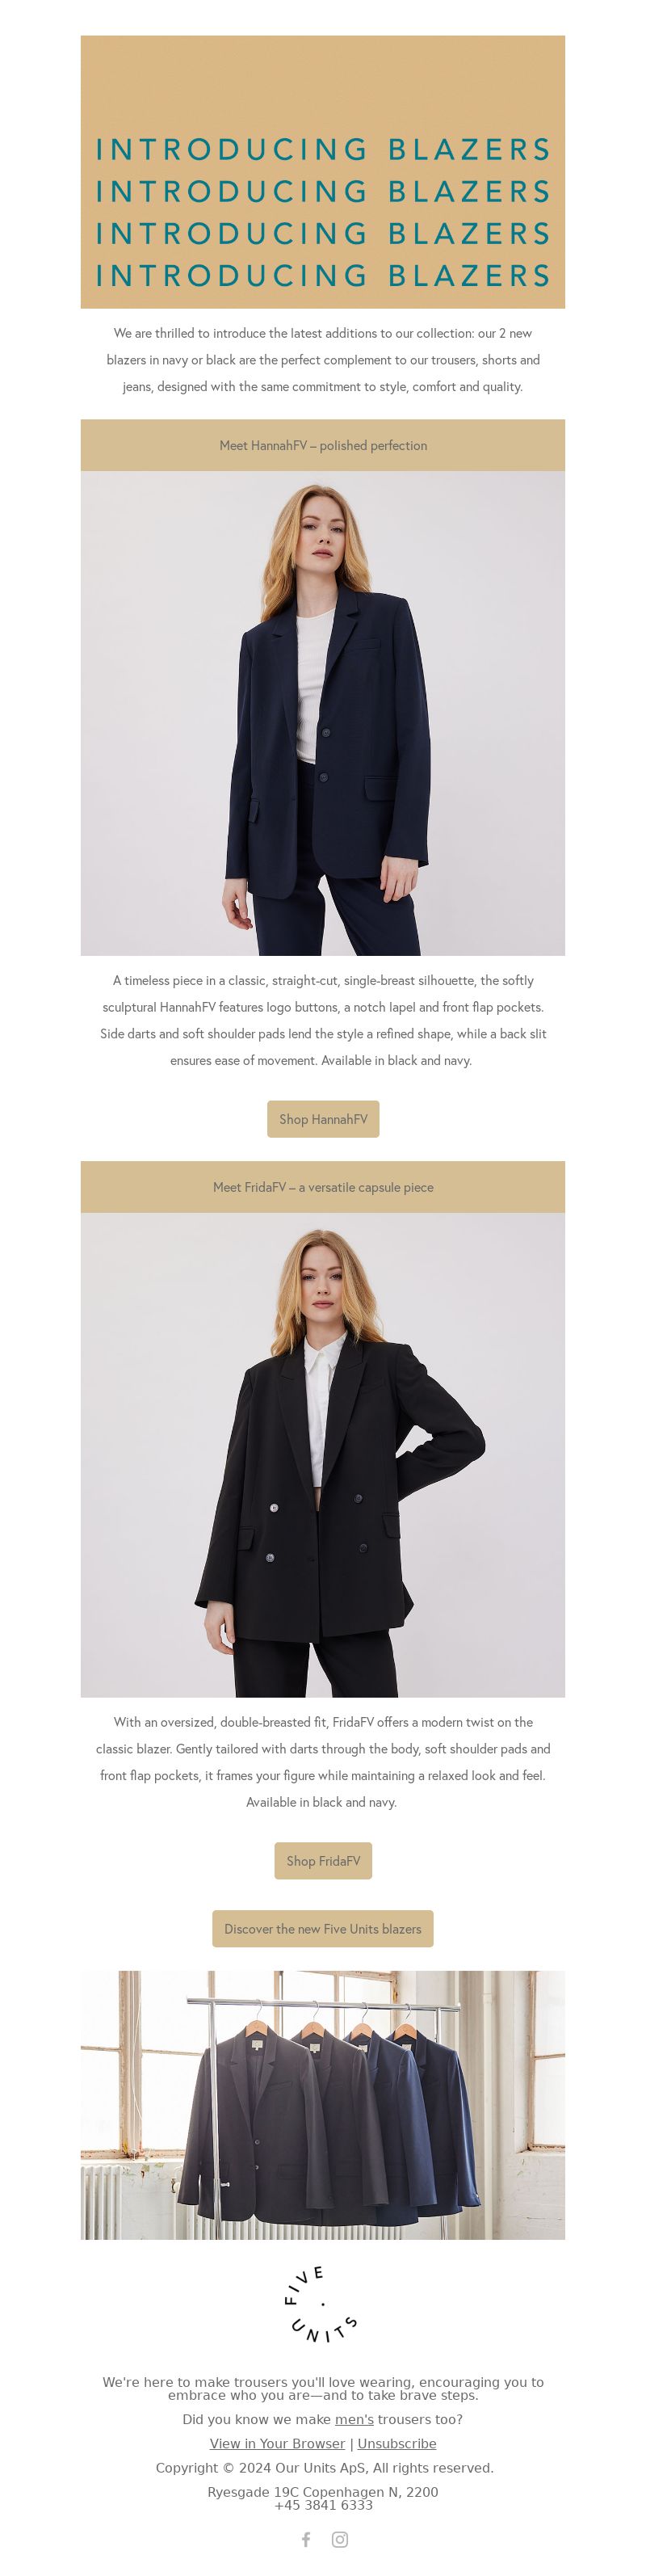646x2576 pixels.
Task: Click the Ryesgade 19C Copenhagen address
Action: tap(323, 2492)
